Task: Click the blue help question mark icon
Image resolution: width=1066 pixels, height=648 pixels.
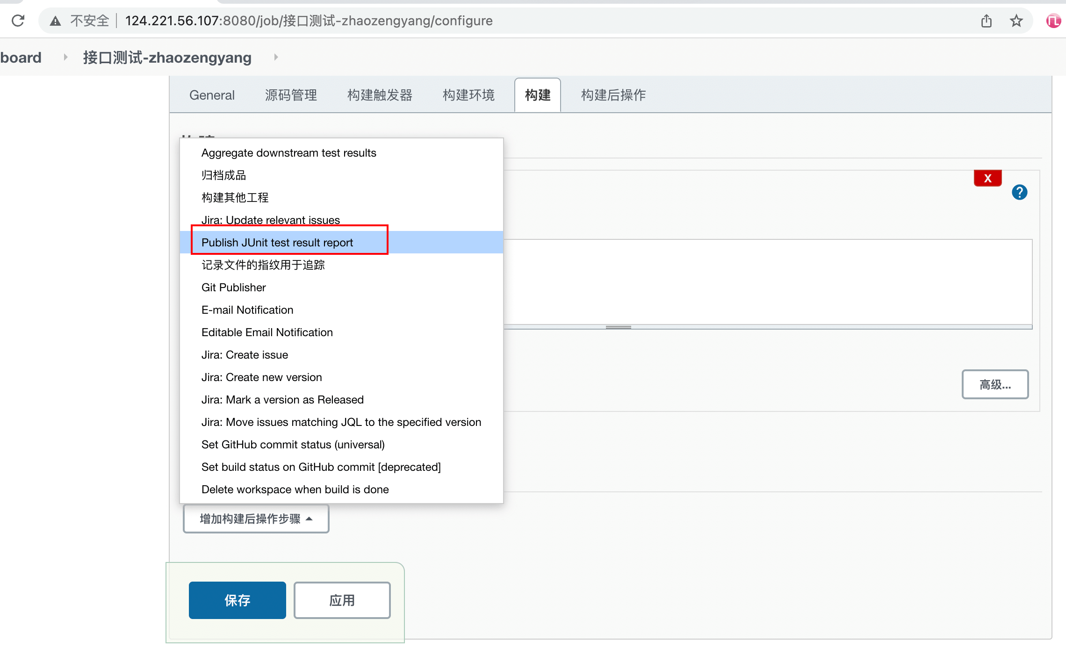Action: (1019, 192)
